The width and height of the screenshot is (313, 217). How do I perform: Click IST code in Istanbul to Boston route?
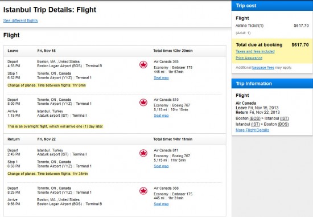(x=255, y=124)
